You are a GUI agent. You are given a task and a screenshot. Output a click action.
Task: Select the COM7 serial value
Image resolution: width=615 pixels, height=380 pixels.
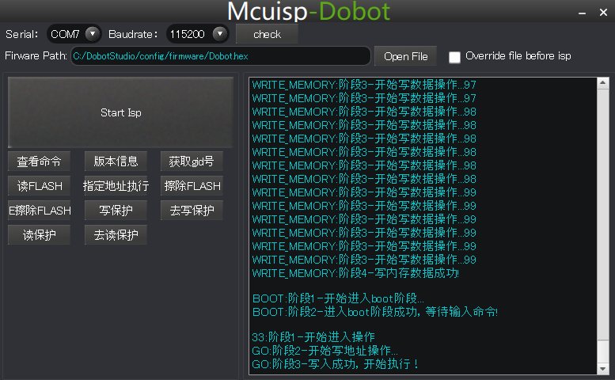coord(65,35)
